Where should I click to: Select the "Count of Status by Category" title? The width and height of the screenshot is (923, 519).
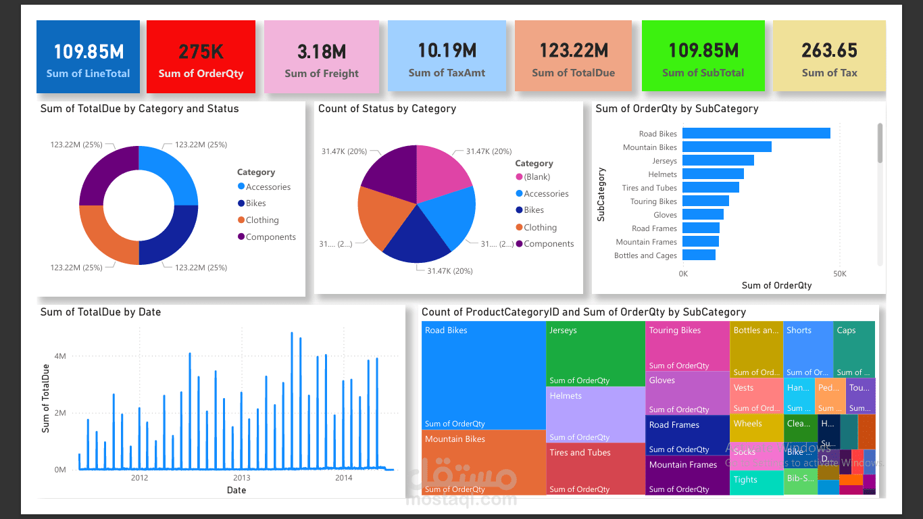coord(387,108)
